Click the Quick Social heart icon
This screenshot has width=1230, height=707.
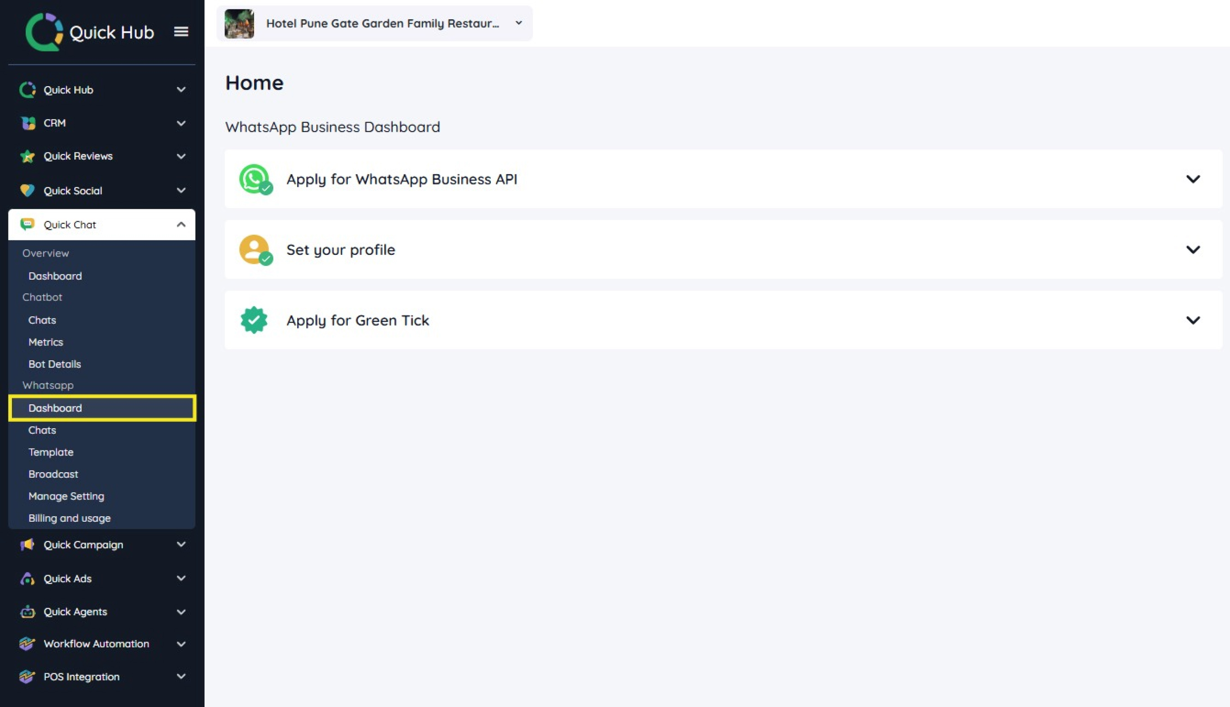[x=28, y=190]
